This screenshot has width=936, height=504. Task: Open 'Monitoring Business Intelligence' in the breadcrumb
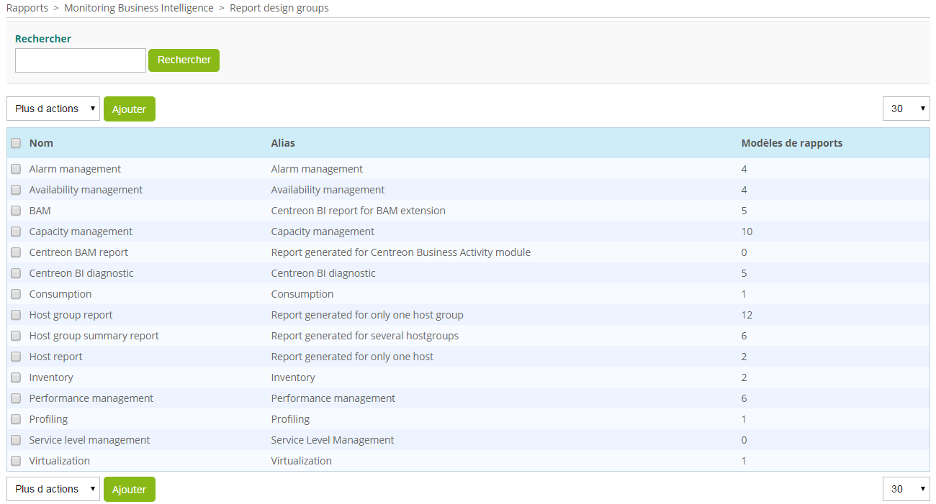[138, 7]
